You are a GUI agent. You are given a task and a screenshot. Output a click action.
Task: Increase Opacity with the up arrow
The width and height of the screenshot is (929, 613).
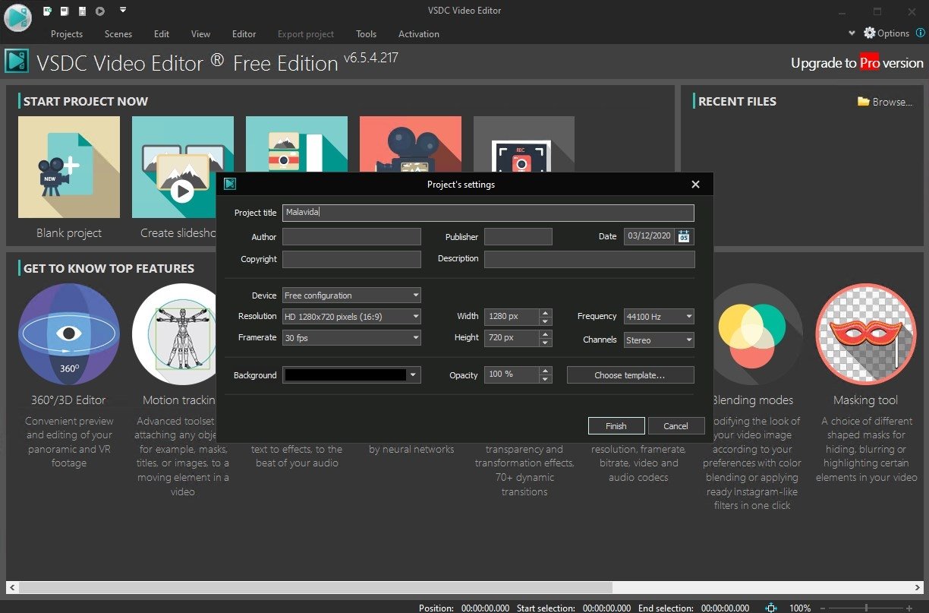point(545,371)
